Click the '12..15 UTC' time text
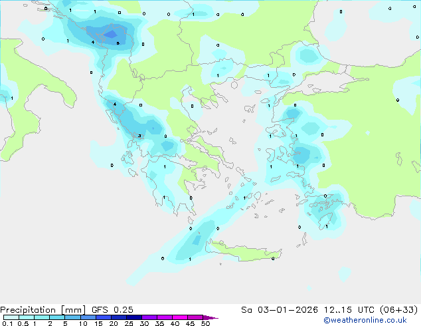Screen dimensions: 421x326 (349, 310)
